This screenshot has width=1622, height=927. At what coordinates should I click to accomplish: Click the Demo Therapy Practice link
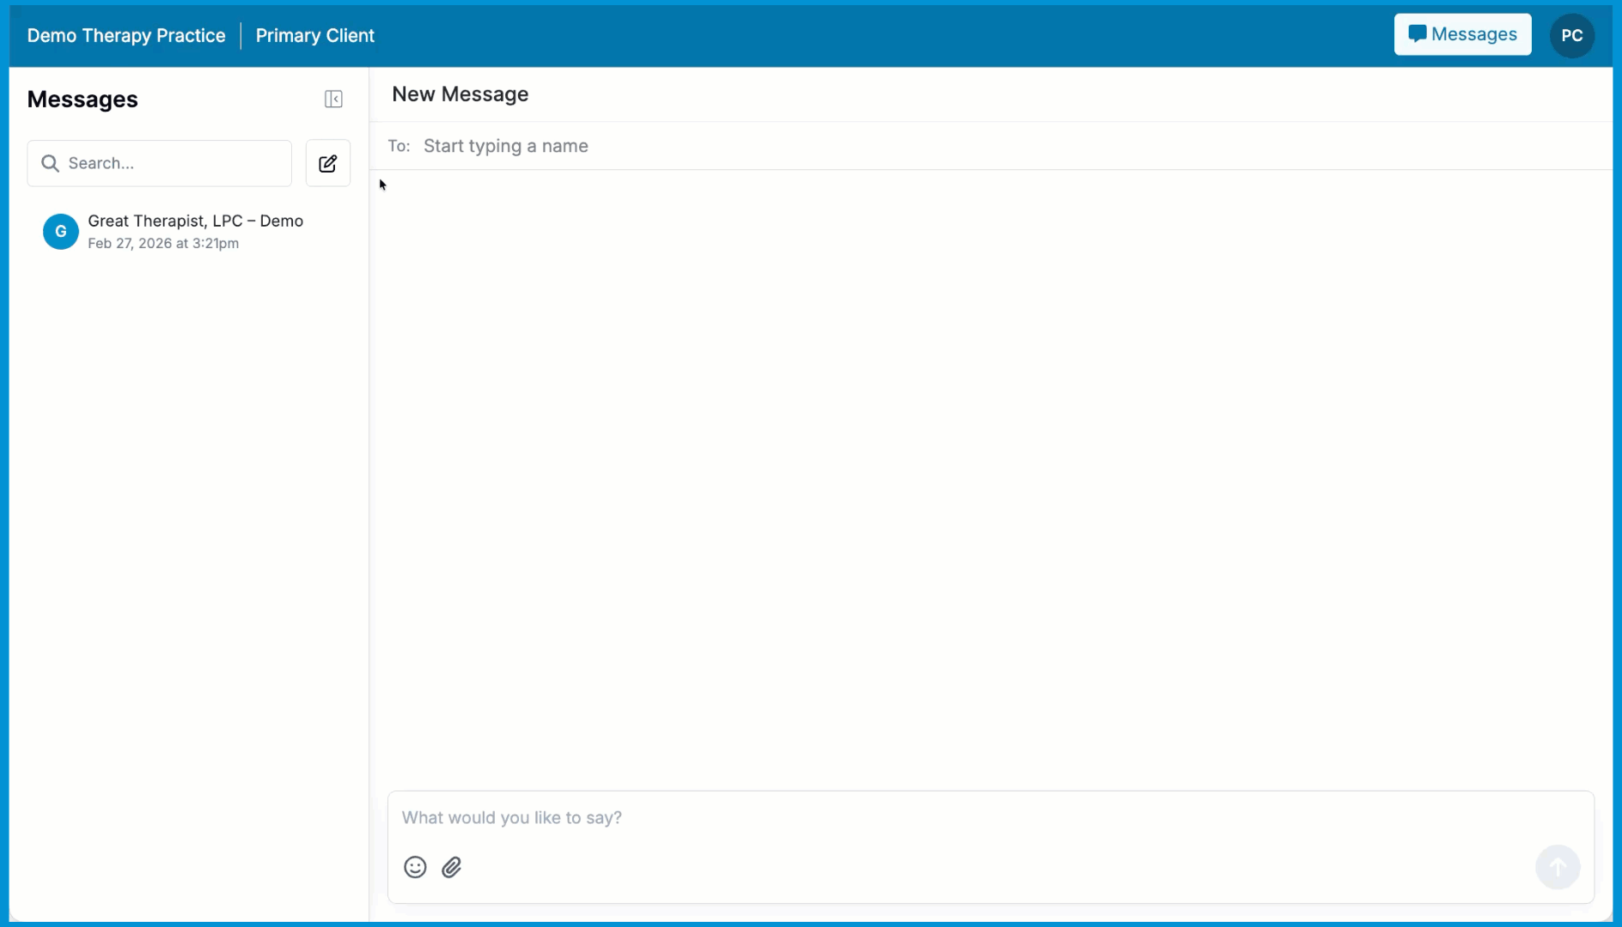(x=126, y=35)
